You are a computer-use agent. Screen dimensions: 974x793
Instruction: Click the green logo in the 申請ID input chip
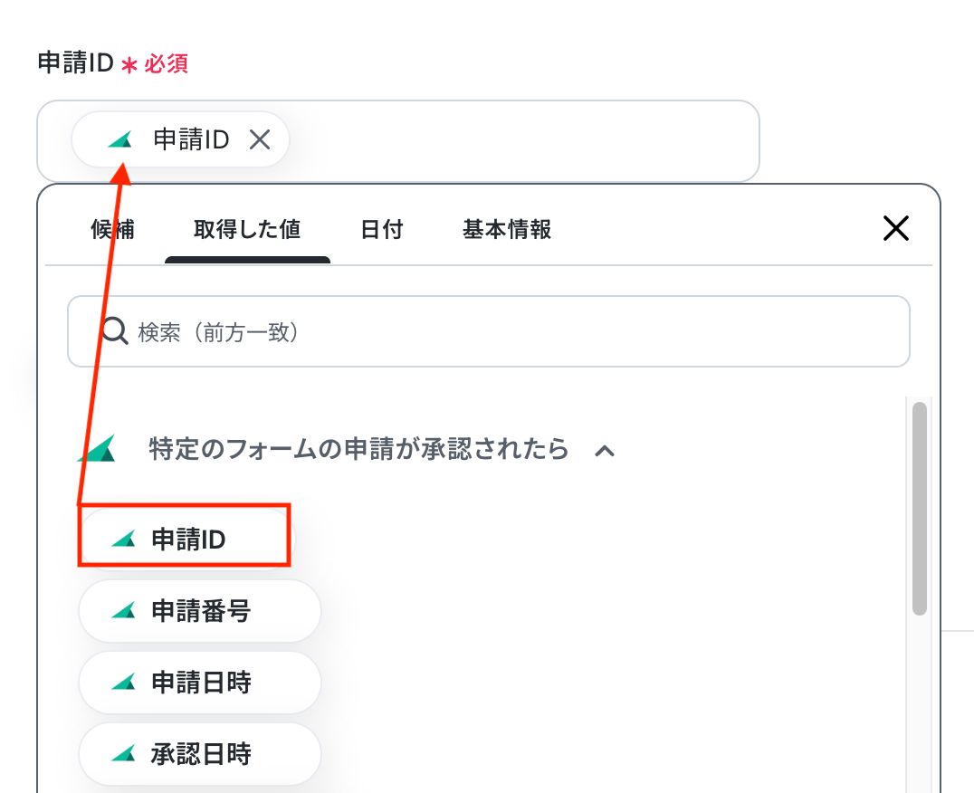click(119, 139)
